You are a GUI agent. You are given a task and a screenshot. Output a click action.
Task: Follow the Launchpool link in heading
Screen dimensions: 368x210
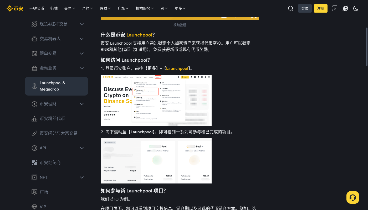pos(139,35)
